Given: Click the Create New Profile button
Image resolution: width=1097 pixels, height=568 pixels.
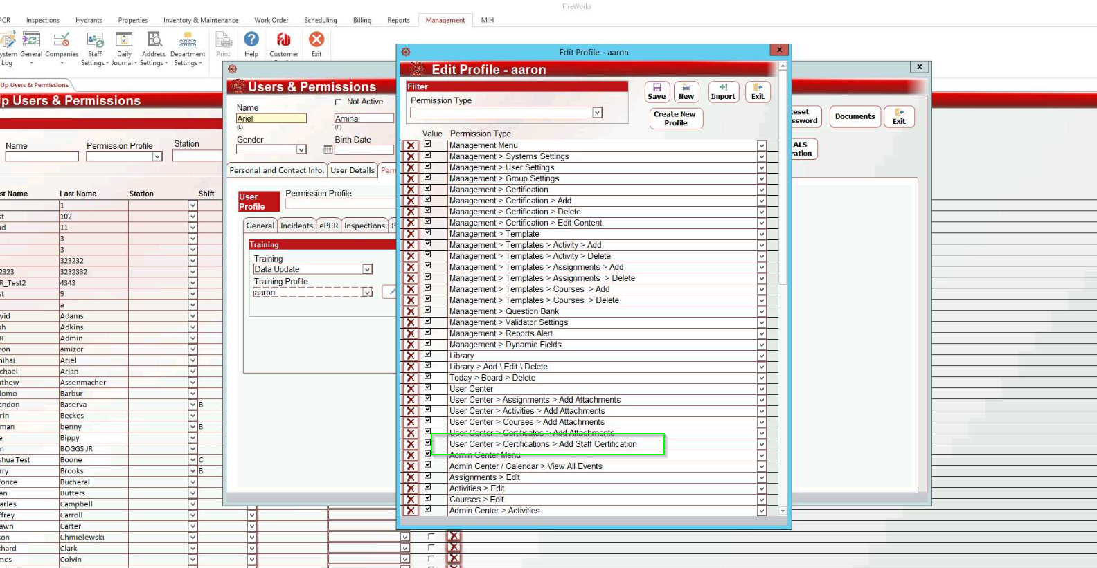Looking at the screenshot, I should 675,118.
